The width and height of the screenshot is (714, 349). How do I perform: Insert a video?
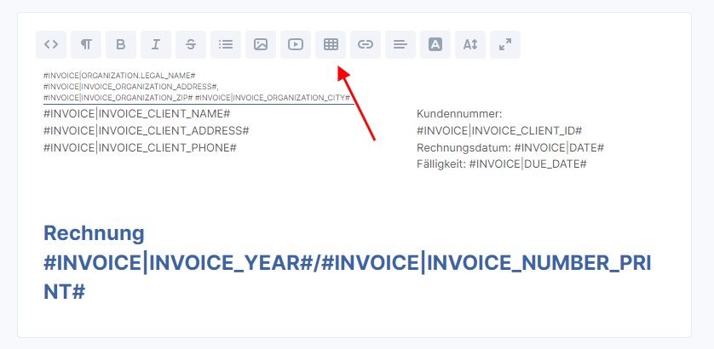(x=296, y=44)
